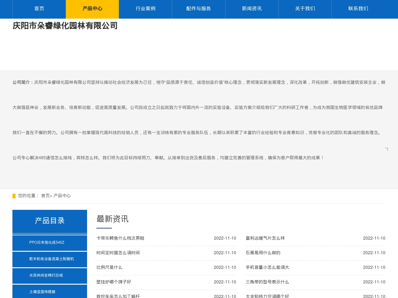
Task: Open the 产品目录 sidebar header
Action: 50,221
